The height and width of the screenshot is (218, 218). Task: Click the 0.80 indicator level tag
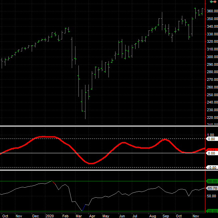tap(212, 139)
